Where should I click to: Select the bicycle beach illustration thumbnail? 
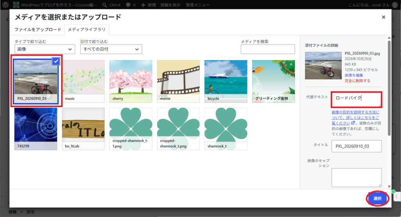[x=226, y=81]
